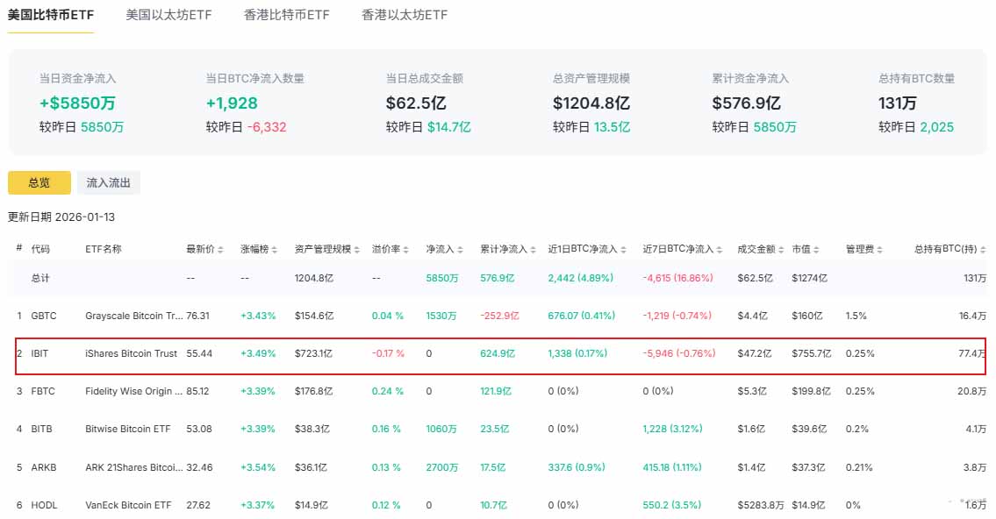Viewport: 996px width, 519px height.
Task: Click the 代码 column header
Action: (40, 249)
